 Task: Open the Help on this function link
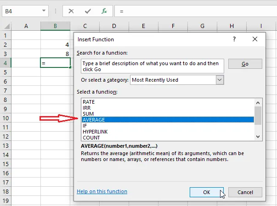point(102,191)
